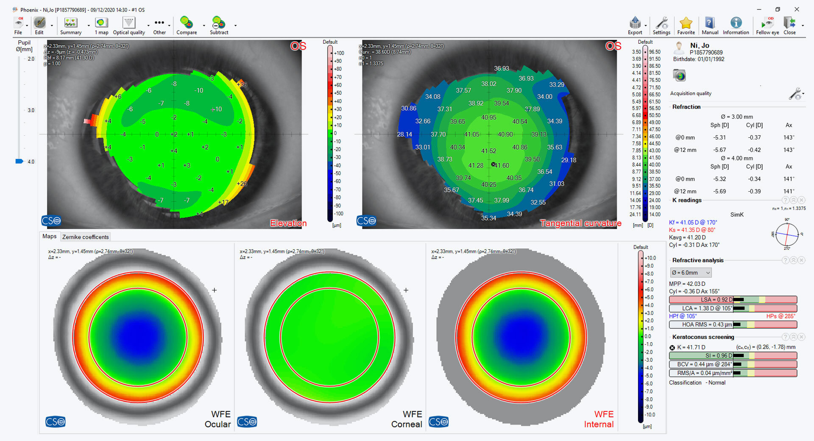Collapse the K readings section
The height and width of the screenshot is (441, 814).
[x=794, y=200]
